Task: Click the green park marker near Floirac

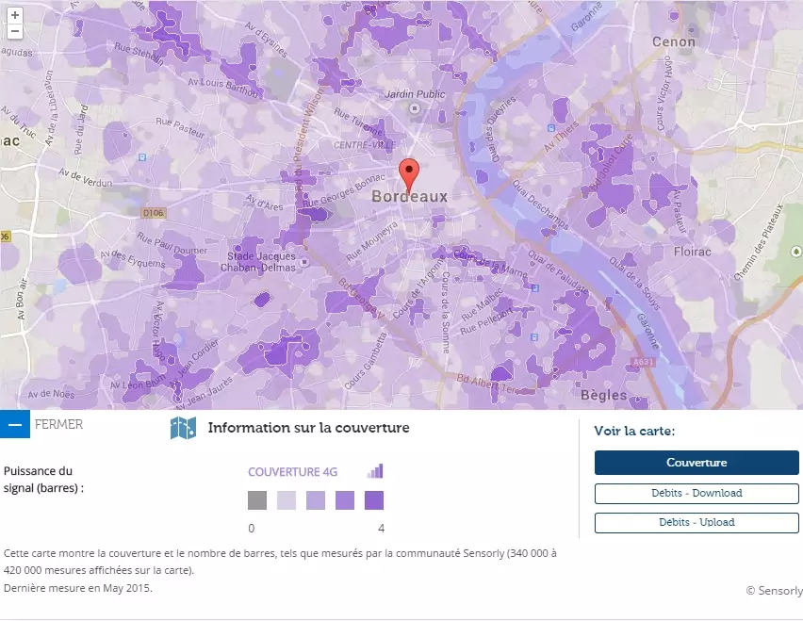Action: [x=796, y=252]
